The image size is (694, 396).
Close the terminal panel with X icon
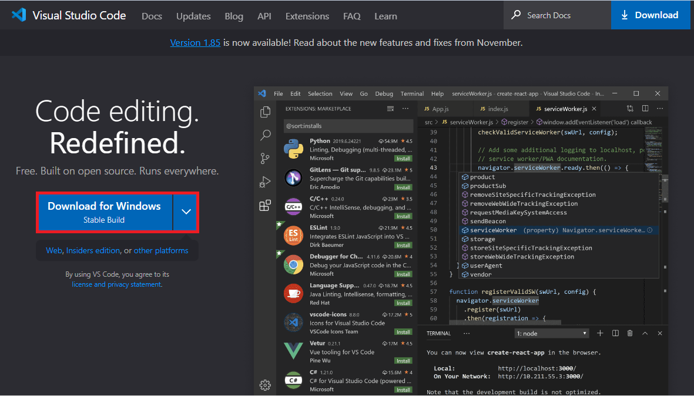(x=660, y=333)
